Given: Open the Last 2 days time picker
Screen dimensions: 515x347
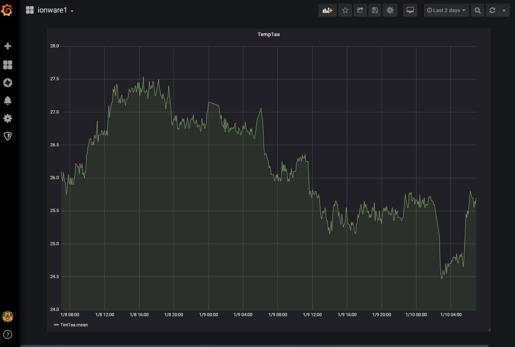Looking at the screenshot, I should tap(446, 10).
